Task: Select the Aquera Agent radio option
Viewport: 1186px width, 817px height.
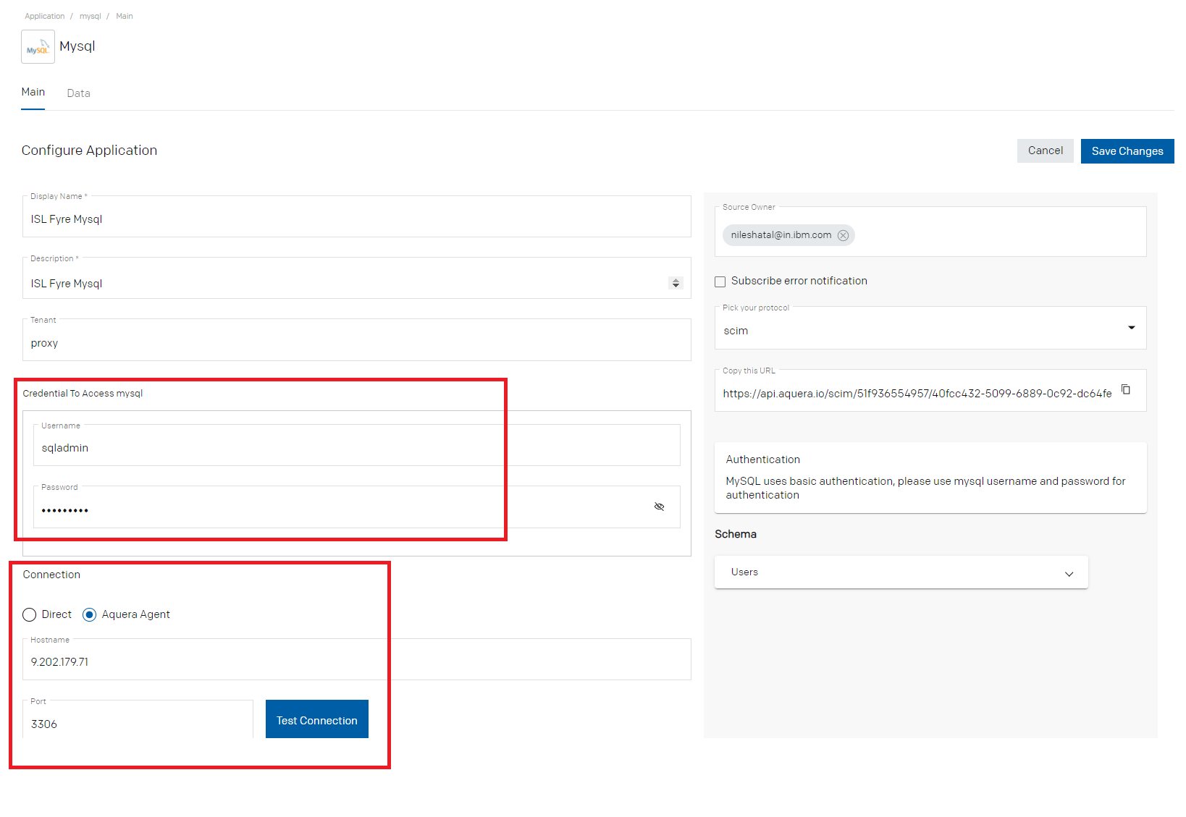Action: coord(89,614)
